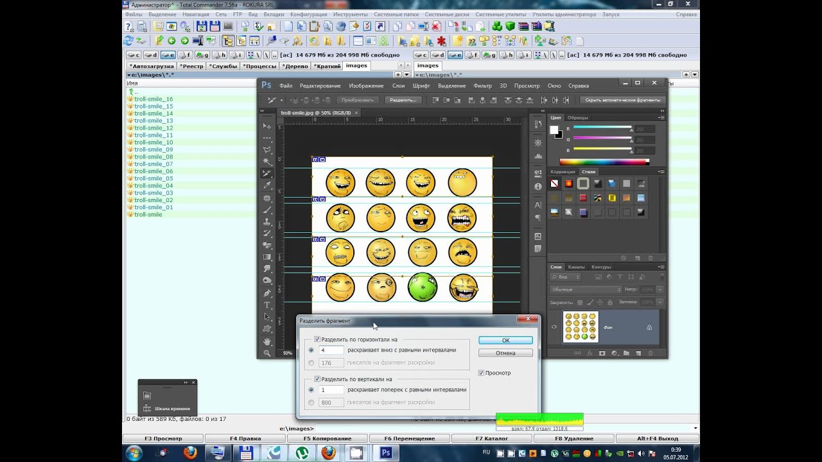
Task: Open uTorrent from the Windows taskbar
Action: 302,452
